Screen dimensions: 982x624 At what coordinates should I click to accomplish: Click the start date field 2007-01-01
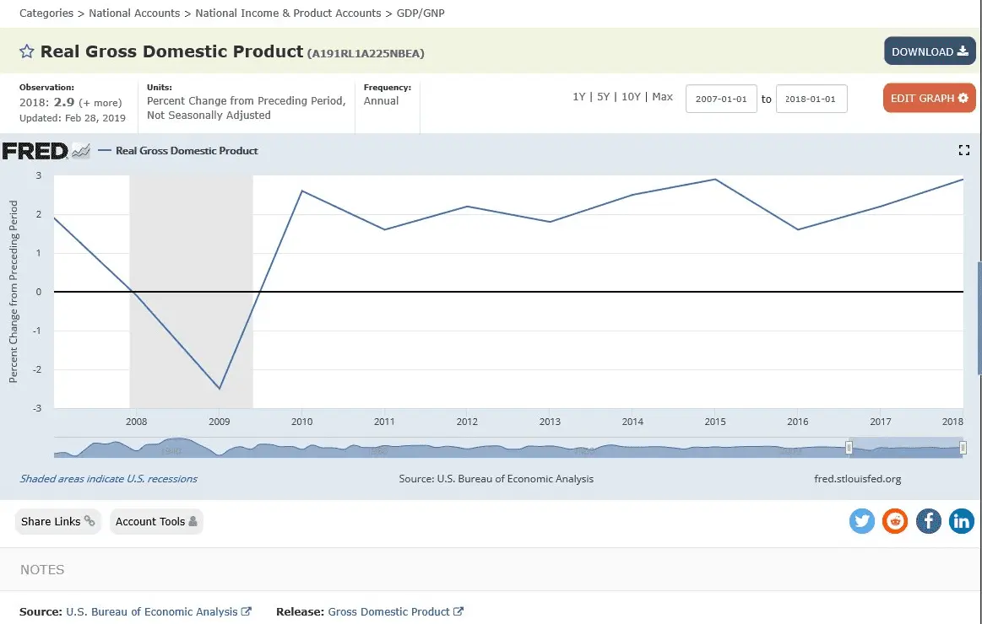[721, 99]
